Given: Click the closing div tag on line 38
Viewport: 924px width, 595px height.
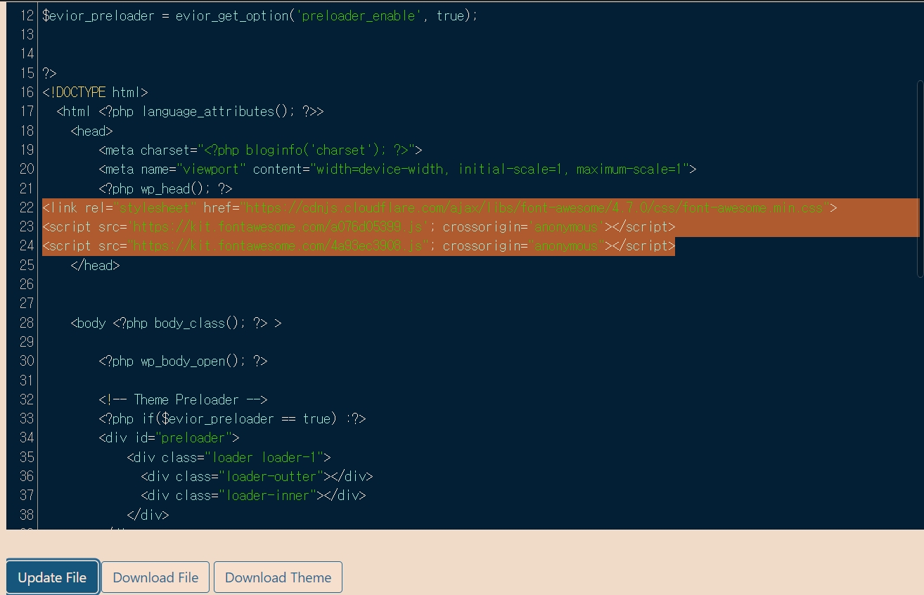Looking at the screenshot, I should pyautogui.click(x=148, y=515).
